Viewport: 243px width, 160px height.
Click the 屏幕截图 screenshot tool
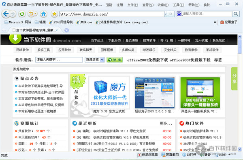(170, 155)
